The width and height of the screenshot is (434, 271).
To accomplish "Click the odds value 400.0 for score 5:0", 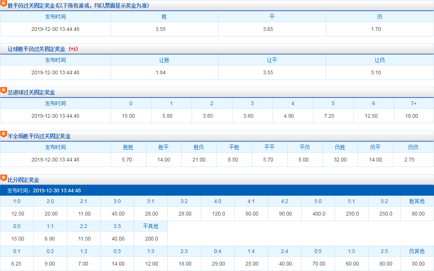I will [x=318, y=213].
